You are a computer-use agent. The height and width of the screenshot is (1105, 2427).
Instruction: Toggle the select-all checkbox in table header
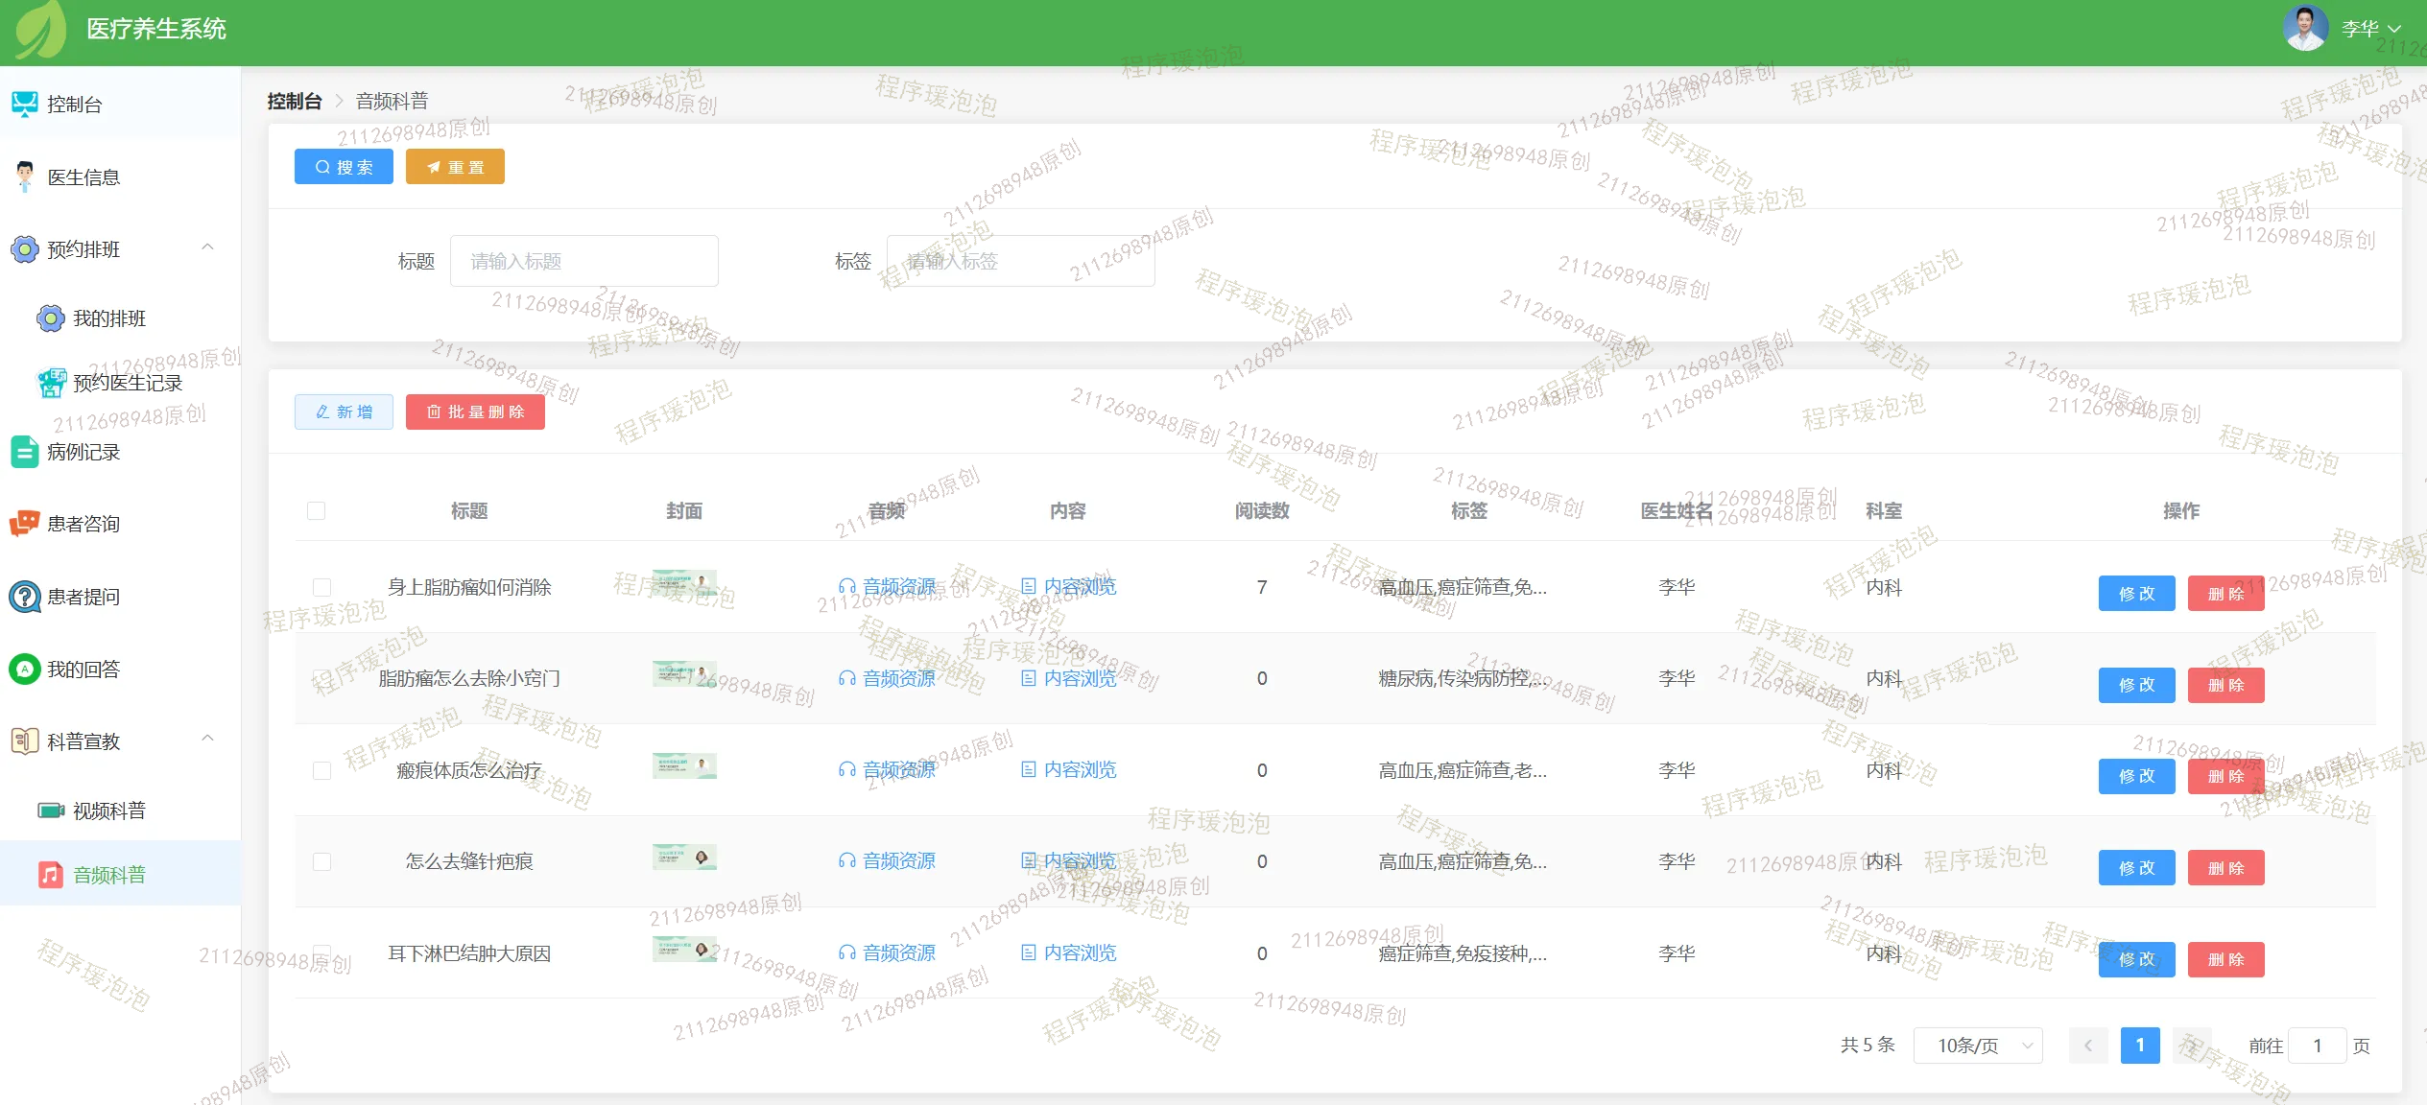[316, 510]
